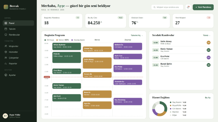Open notifications bell
Image resolution: width=218 pixels, height=122 pixels.
pos(188,7)
